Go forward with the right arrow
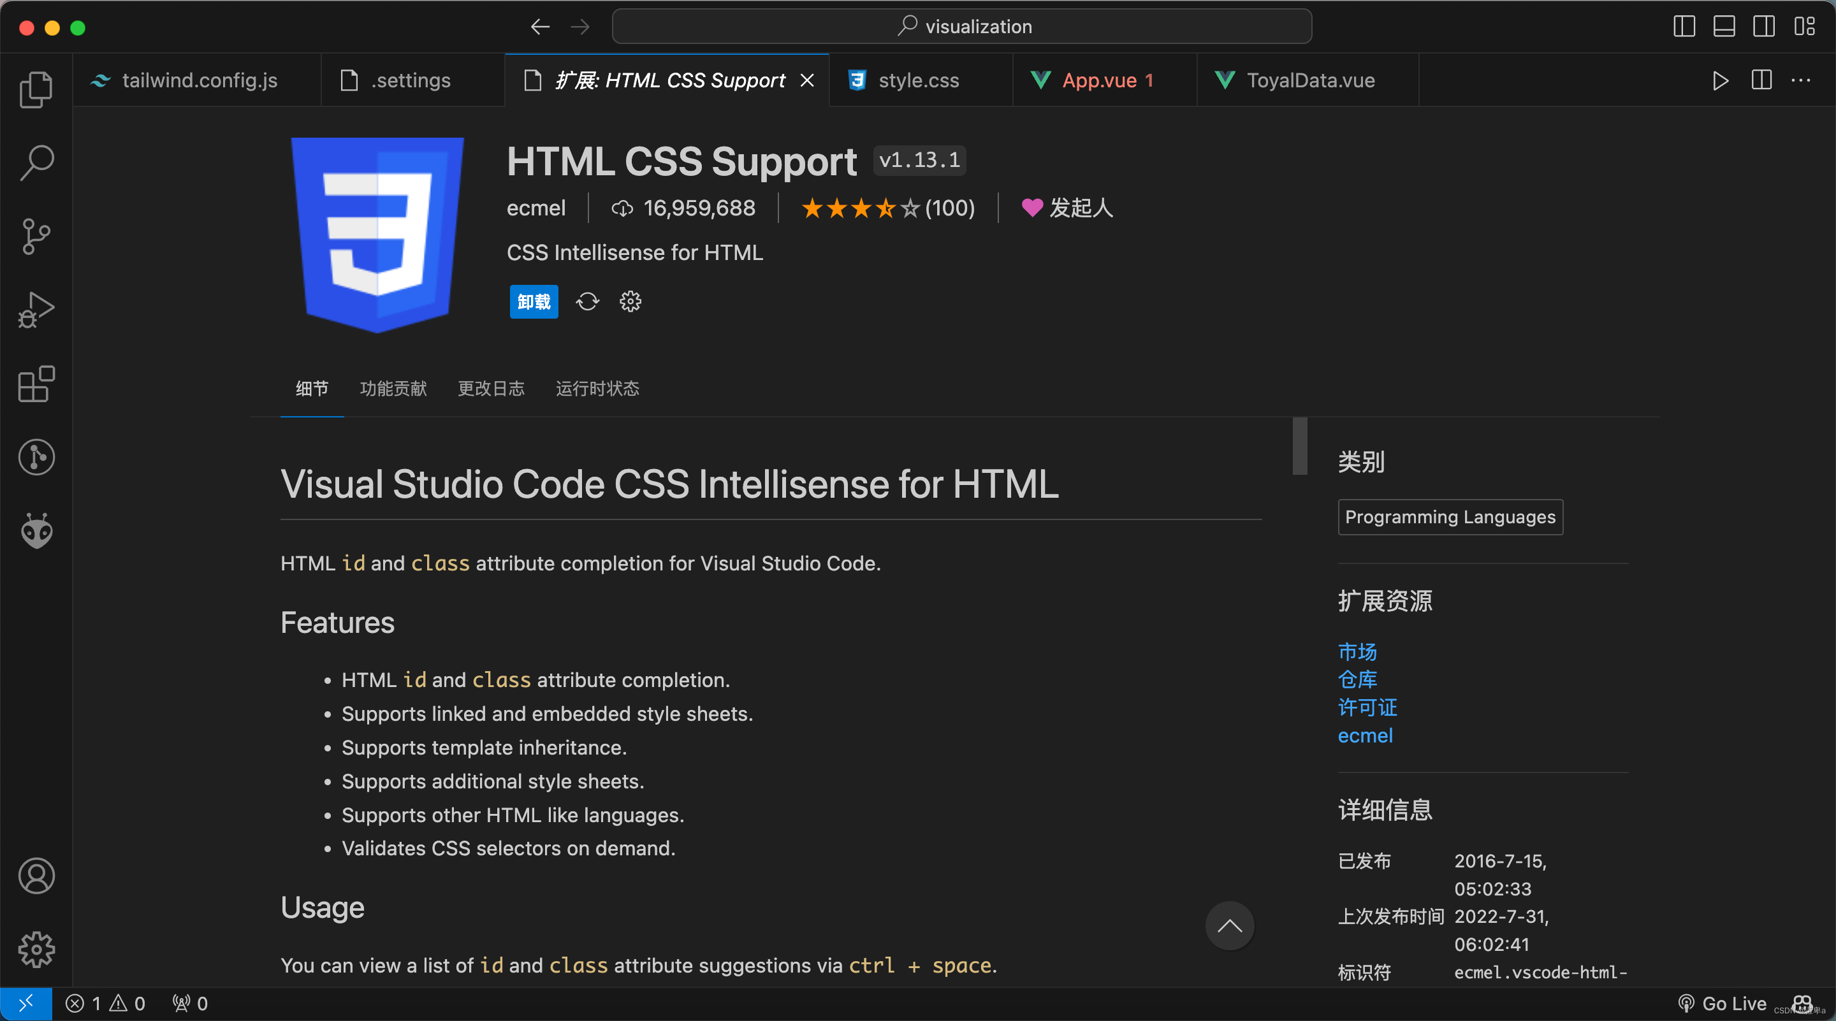The height and width of the screenshot is (1021, 1836). pos(580,27)
